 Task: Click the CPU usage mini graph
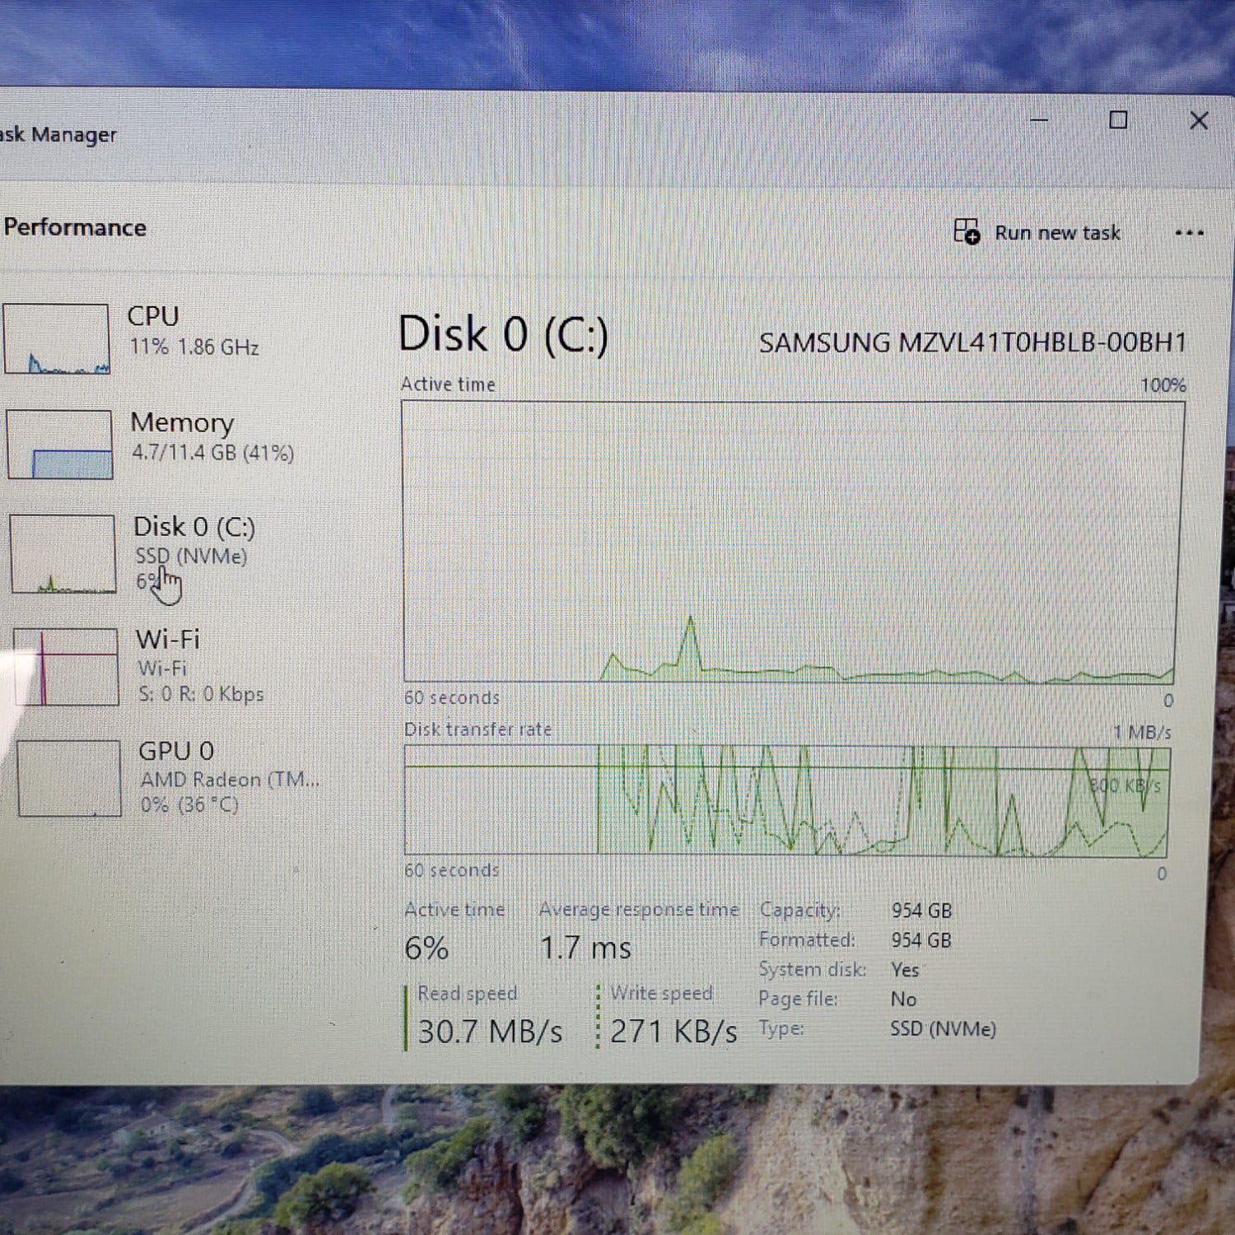point(57,338)
